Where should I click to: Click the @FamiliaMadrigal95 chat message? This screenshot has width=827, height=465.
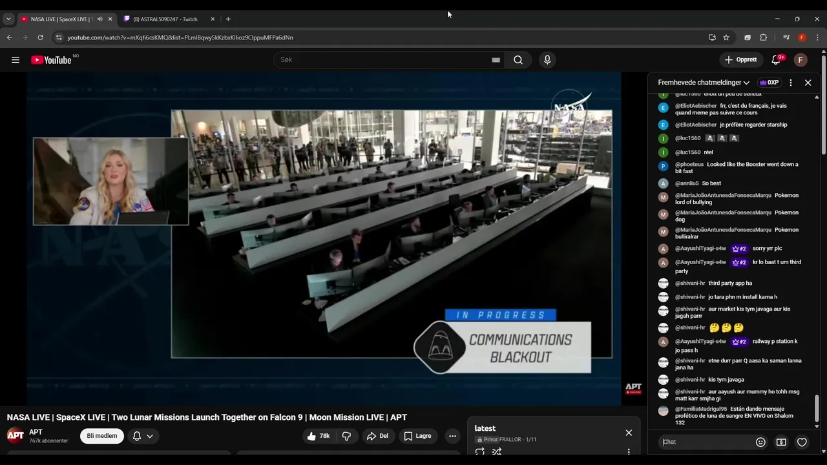(730, 416)
